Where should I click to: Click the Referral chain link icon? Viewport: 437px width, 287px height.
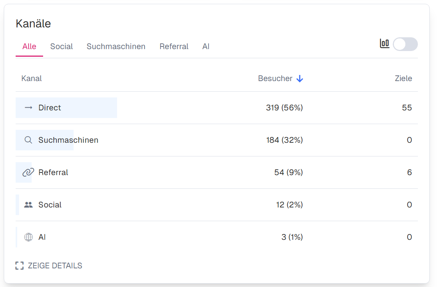[x=28, y=172]
